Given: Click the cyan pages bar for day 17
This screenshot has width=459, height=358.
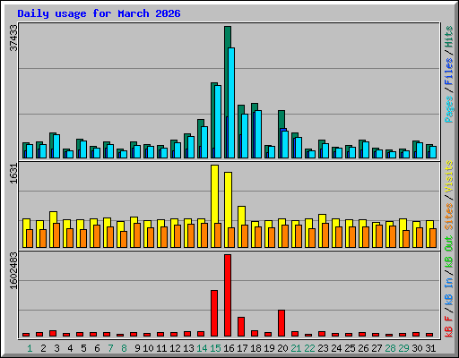Looking at the screenshot, I should tap(245, 136).
